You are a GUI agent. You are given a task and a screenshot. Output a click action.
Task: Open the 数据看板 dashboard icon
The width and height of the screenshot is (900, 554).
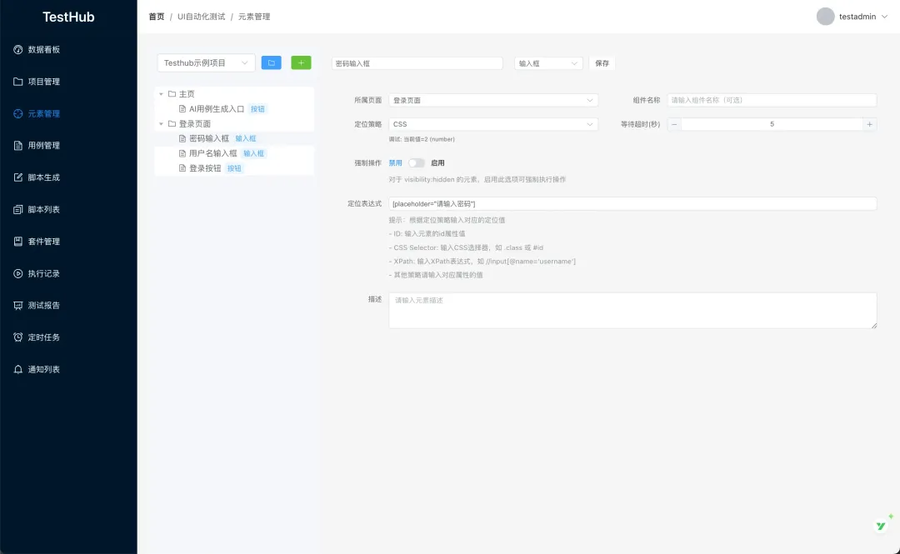click(x=20, y=49)
